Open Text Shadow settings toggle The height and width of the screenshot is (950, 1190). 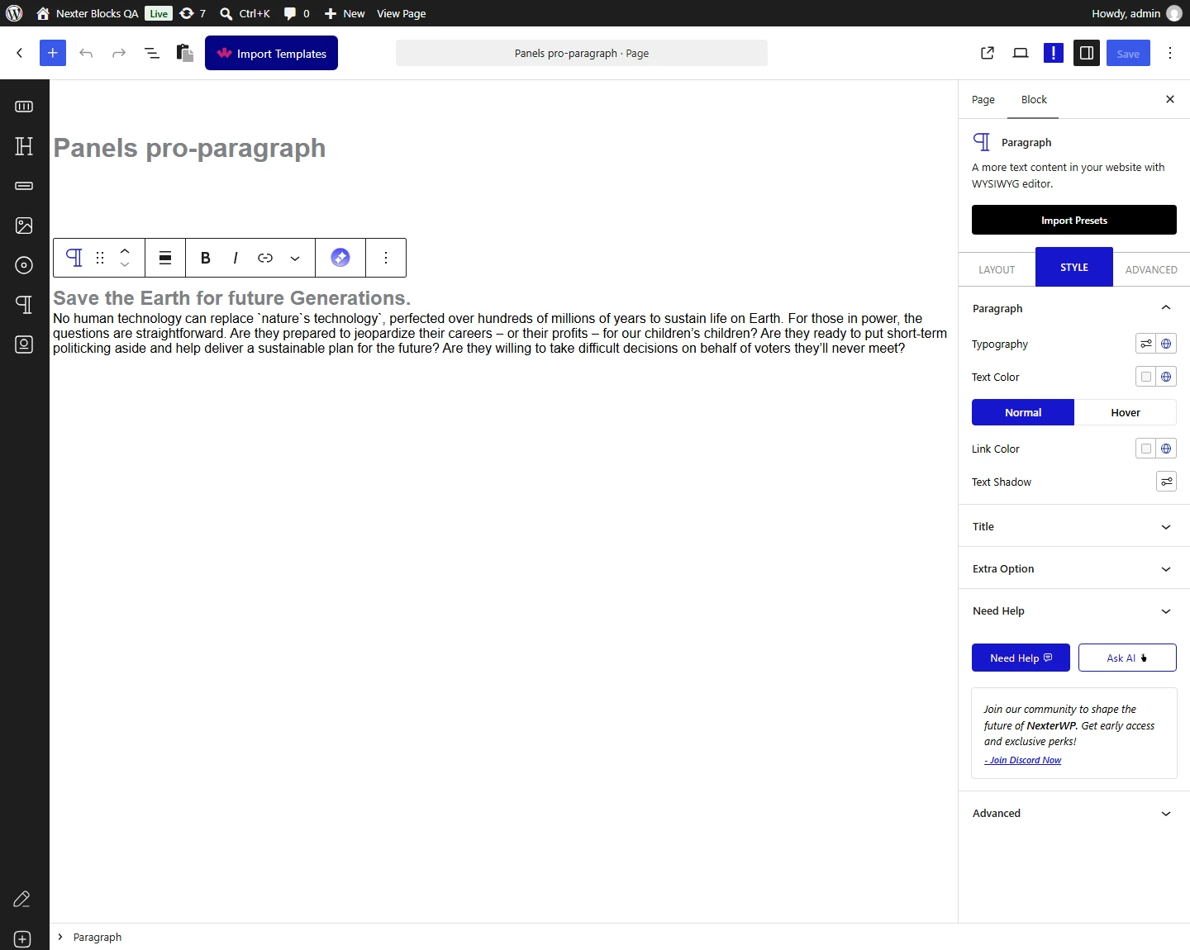(1166, 482)
